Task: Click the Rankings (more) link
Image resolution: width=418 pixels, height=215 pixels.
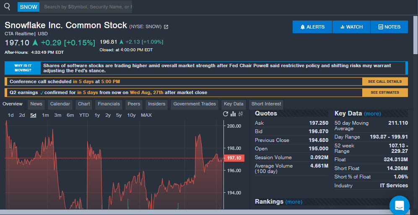Action: click(294, 202)
